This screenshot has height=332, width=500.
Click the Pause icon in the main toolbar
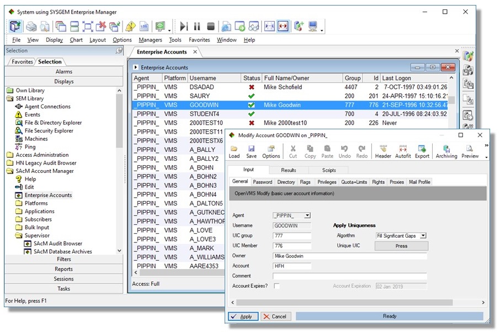[x=196, y=25]
